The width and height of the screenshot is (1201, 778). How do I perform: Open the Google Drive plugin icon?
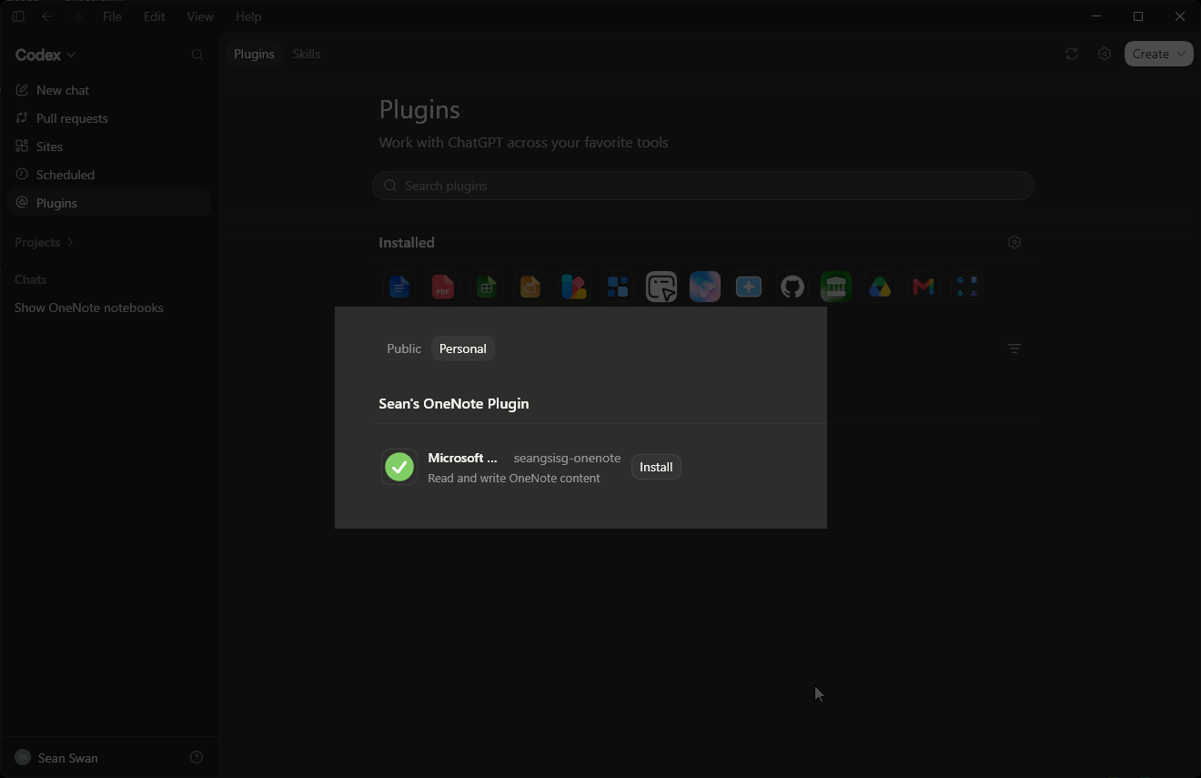tap(880, 287)
